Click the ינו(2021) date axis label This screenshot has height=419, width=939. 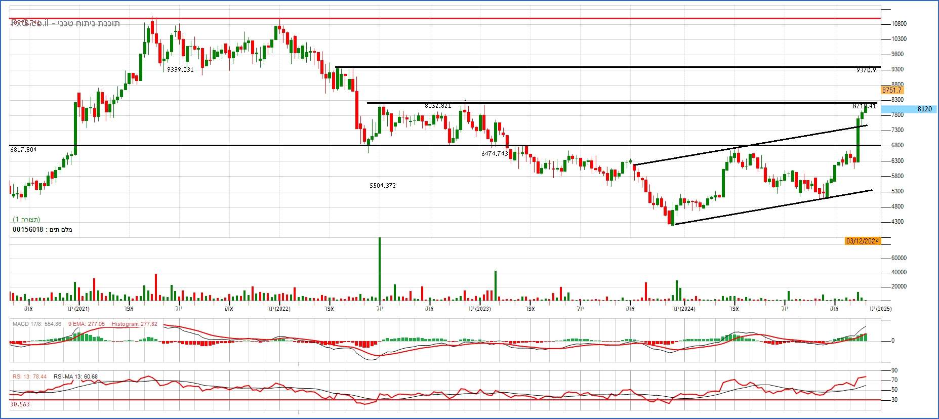tap(78, 309)
